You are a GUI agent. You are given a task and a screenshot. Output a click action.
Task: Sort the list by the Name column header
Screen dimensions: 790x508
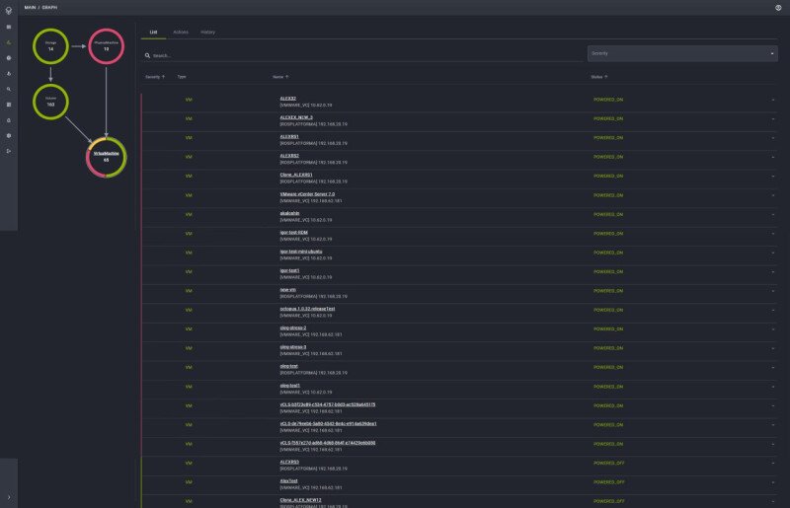pos(280,76)
